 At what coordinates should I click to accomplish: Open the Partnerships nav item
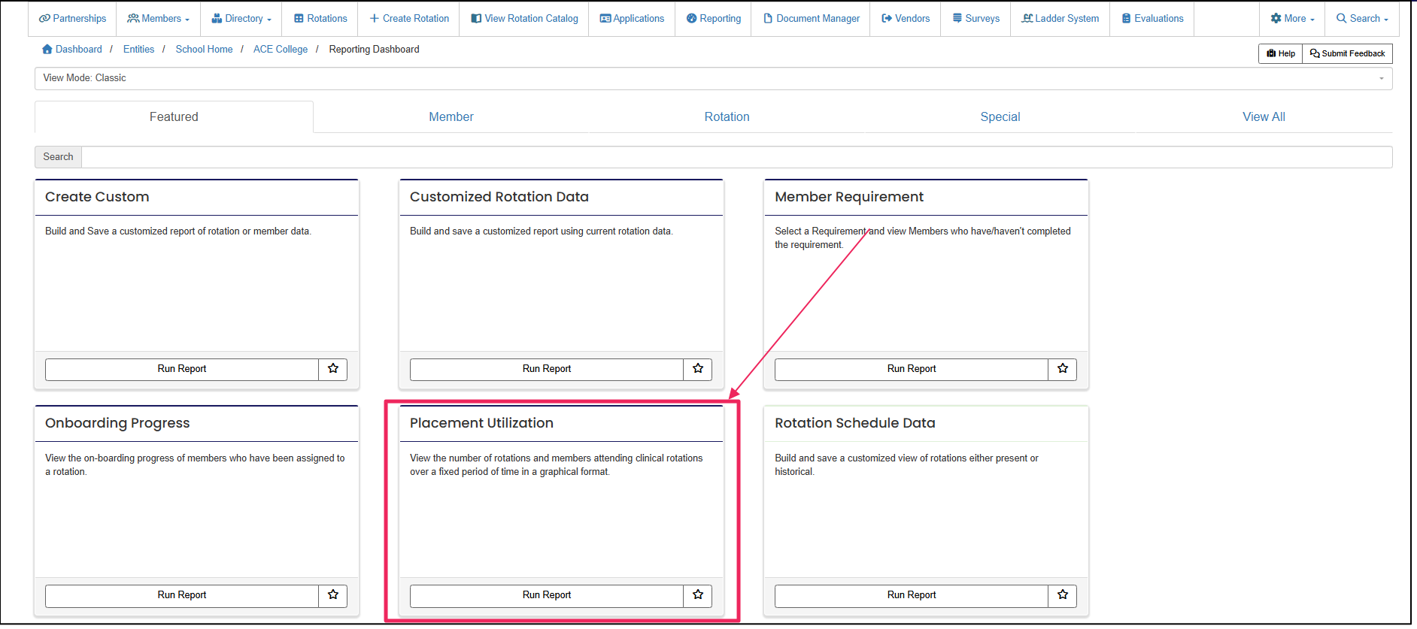tap(72, 18)
